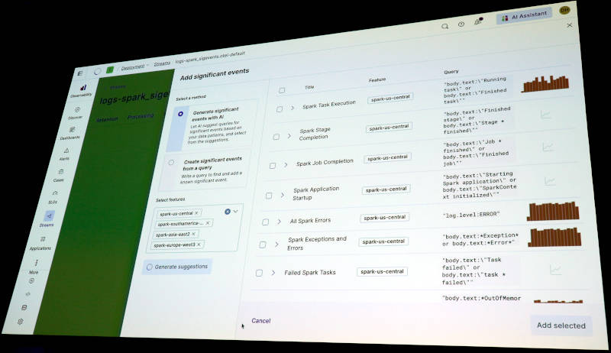Switch to the Retention tab
Viewport: 611px width, 353px height.
pyautogui.click(x=107, y=119)
